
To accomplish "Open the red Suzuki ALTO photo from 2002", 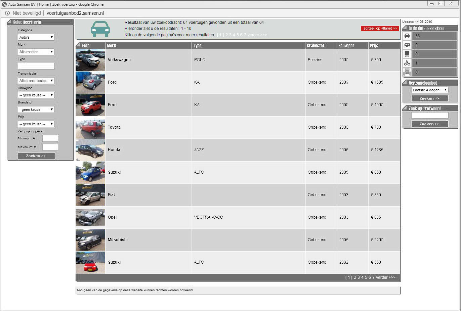I will [x=90, y=262].
